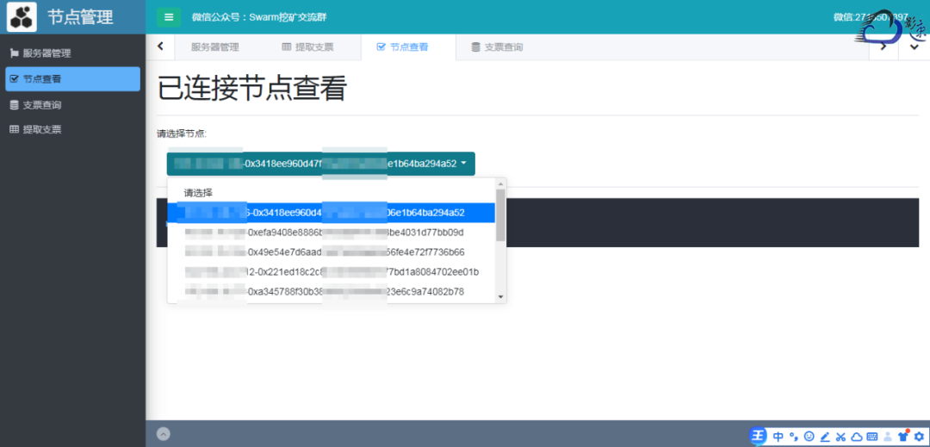Image resolution: width=930 pixels, height=447 pixels.
Task: Select the highlighted node ending e1b64ba294a52
Action: click(332, 212)
